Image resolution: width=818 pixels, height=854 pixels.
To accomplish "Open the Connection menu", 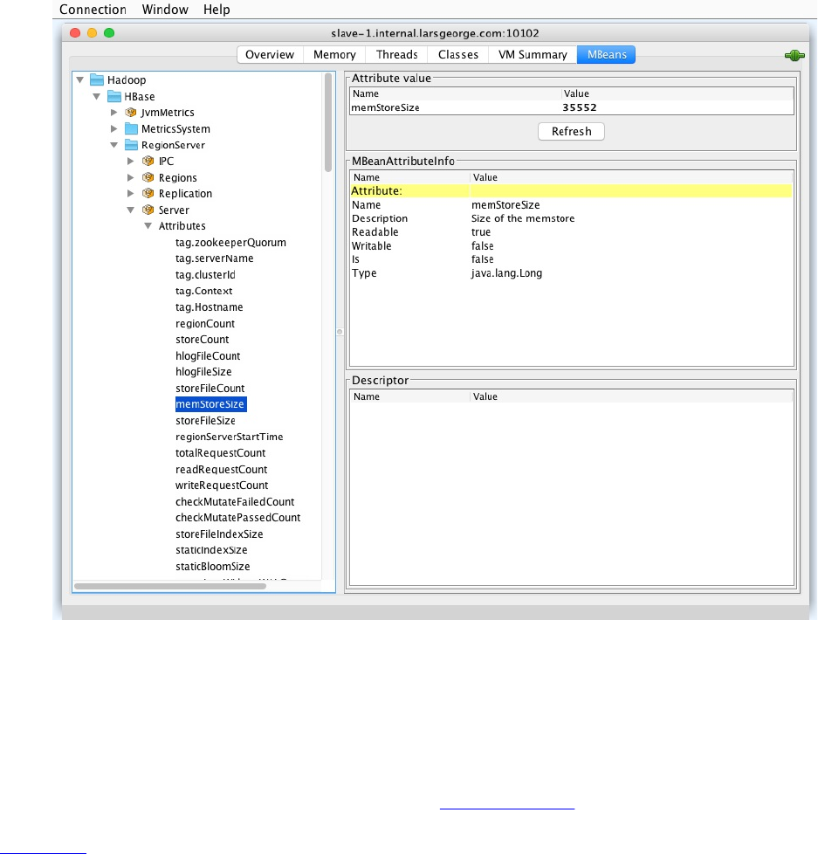I will [93, 10].
